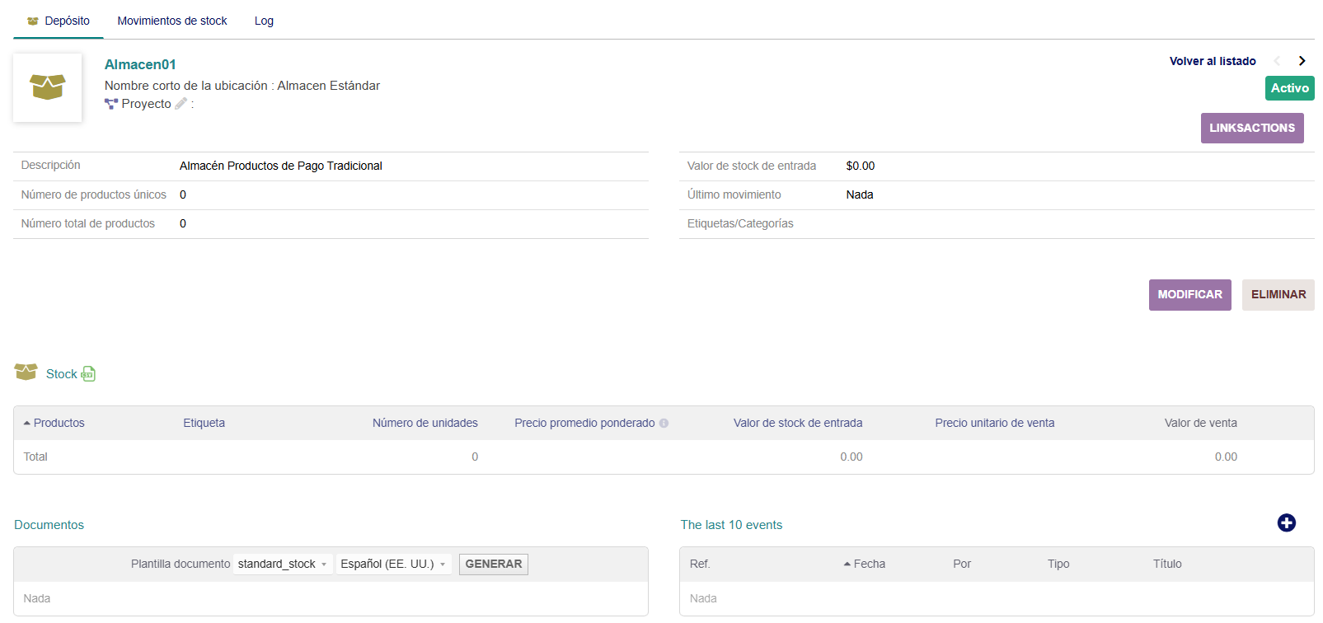The width and height of the screenshot is (1323, 623).
Task: Sort events by Fecha column
Action: (869, 564)
